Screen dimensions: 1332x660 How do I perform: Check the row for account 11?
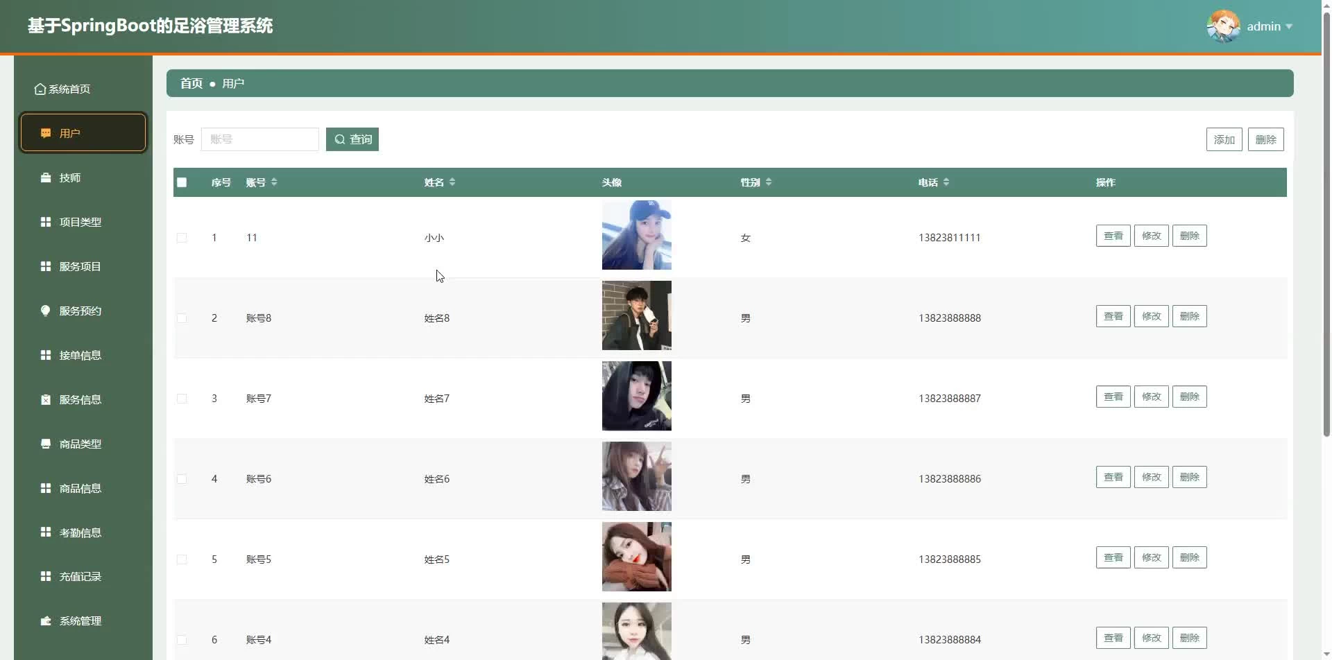tap(182, 238)
